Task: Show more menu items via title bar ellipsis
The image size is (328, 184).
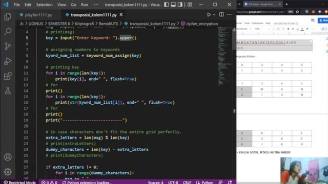Action: 96,5
